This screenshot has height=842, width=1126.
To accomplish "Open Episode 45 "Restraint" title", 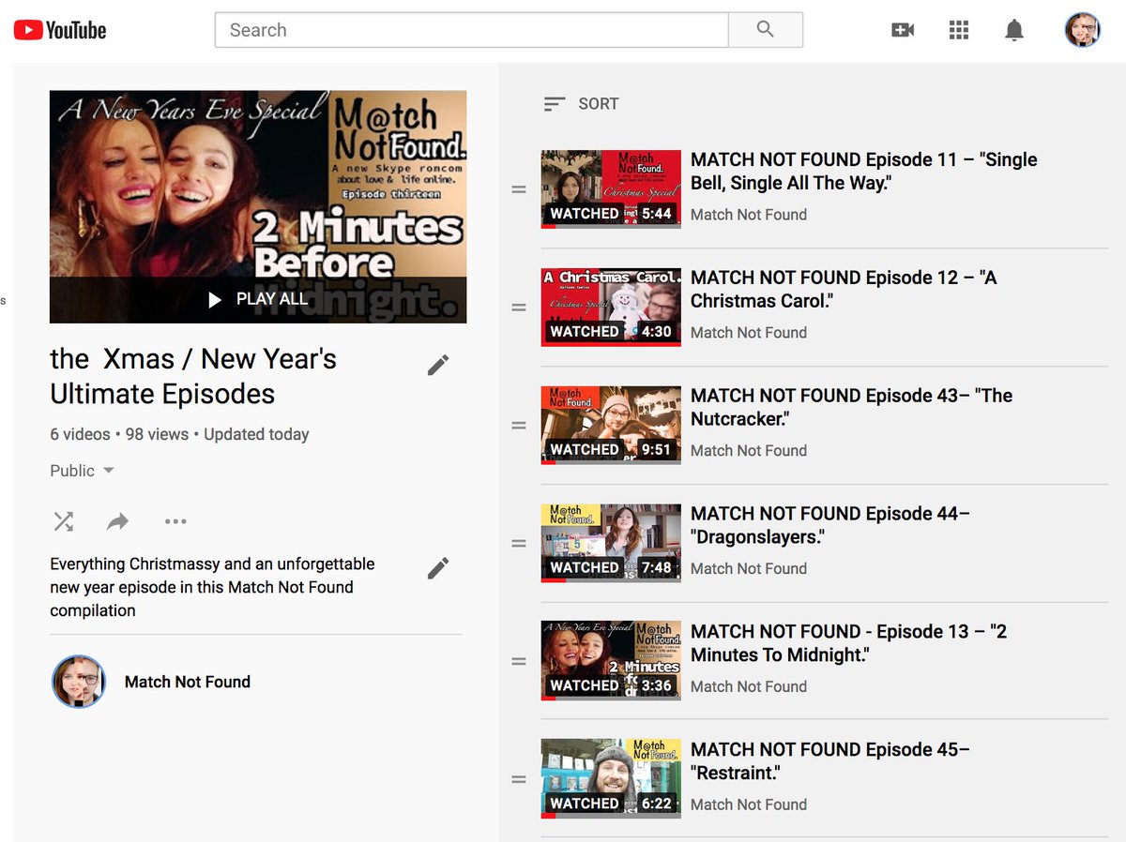I will tap(830, 762).
